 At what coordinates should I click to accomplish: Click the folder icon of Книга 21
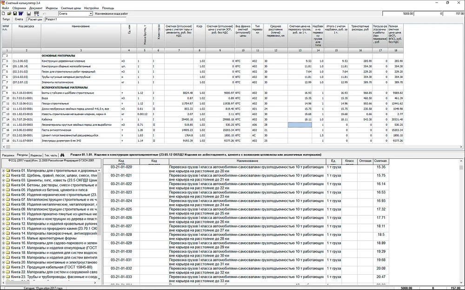(x=8, y=267)
